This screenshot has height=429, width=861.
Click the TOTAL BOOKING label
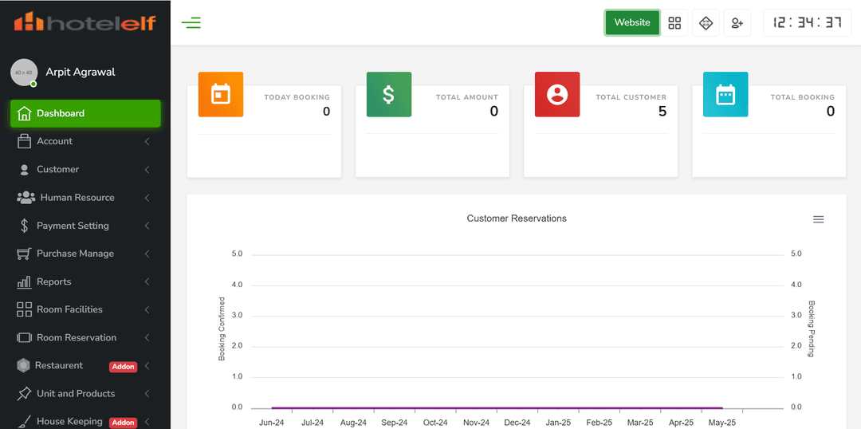pyautogui.click(x=802, y=97)
